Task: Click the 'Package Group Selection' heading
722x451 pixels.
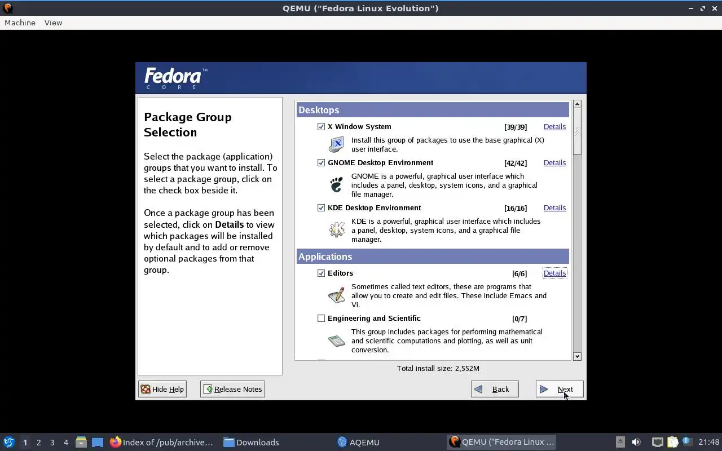Action: tap(188, 125)
